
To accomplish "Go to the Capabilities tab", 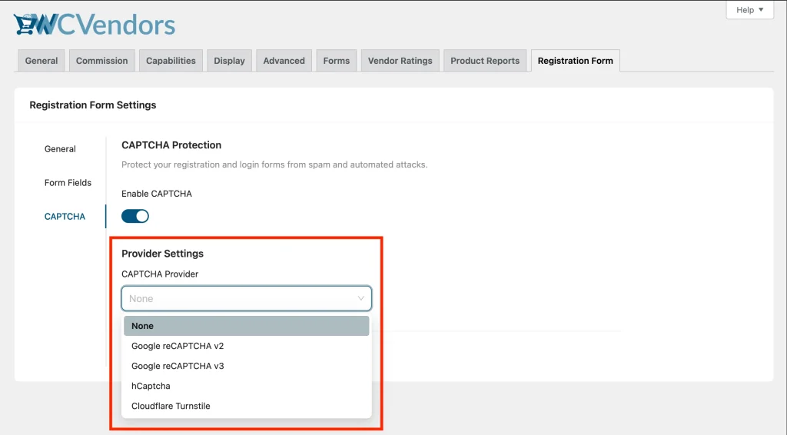I will [x=171, y=61].
